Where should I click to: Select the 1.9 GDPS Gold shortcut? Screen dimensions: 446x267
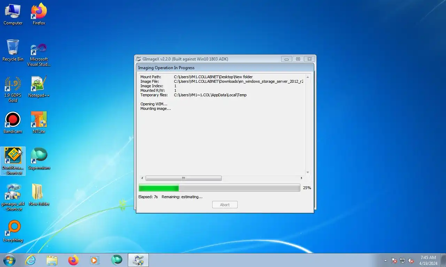[13, 90]
